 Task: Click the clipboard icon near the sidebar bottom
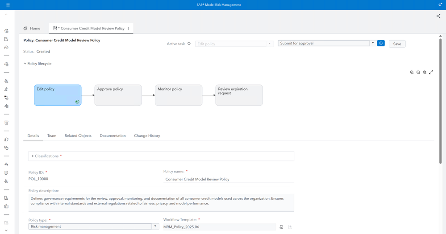coord(6,206)
